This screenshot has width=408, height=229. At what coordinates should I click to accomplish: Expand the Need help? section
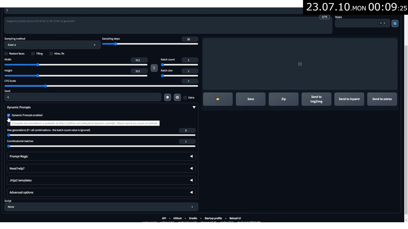[101, 169]
